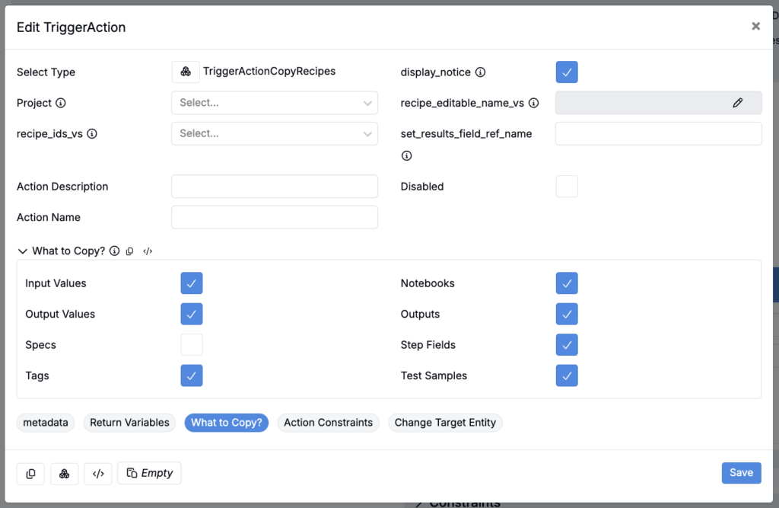Image resolution: width=779 pixels, height=508 pixels.
Task: Open the recipe_ids_vs select dropdown
Action: (274, 133)
